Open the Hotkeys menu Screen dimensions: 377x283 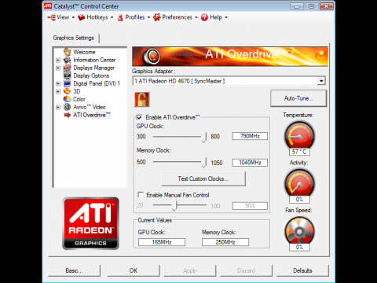click(x=96, y=17)
